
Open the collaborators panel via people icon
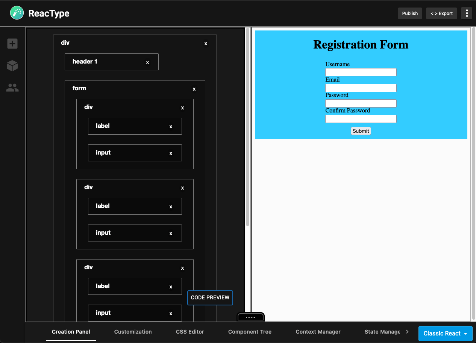point(12,87)
